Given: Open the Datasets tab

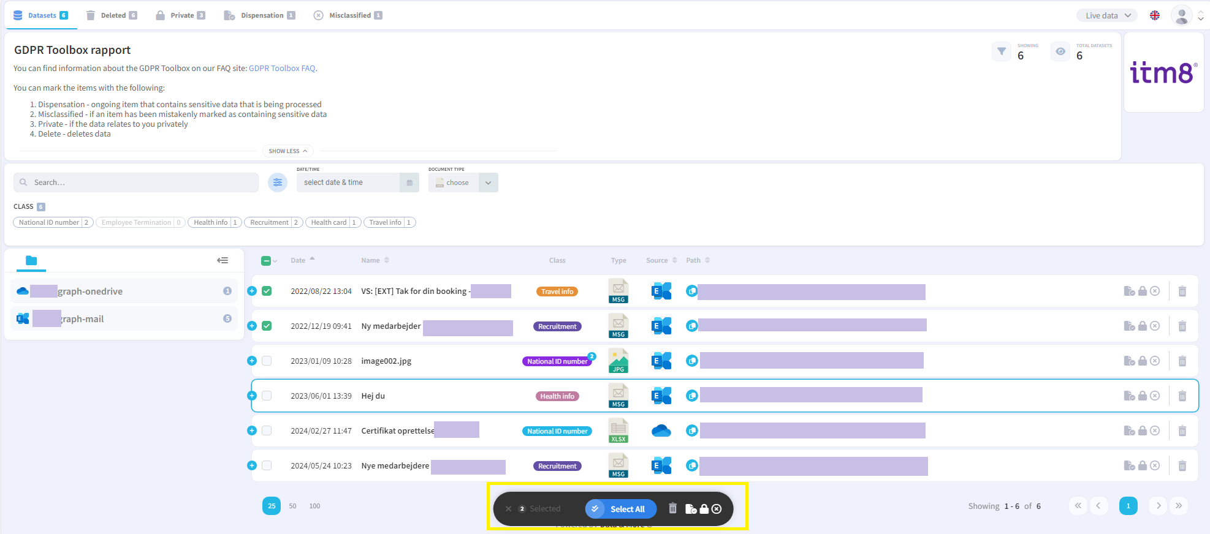Looking at the screenshot, I should pos(41,15).
